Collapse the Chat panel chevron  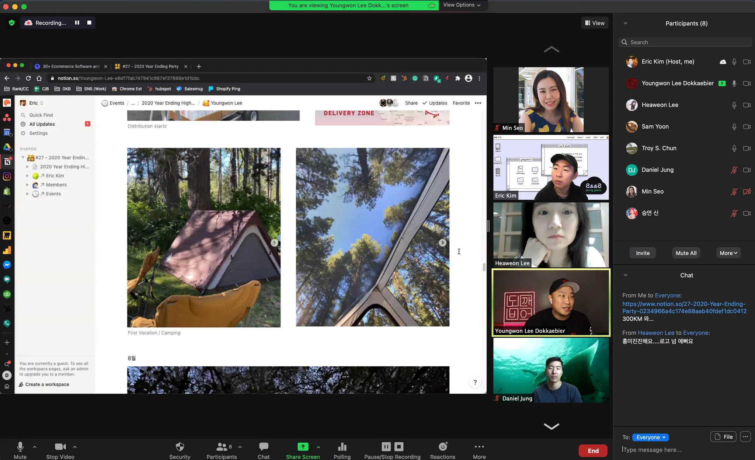(625, 275)
